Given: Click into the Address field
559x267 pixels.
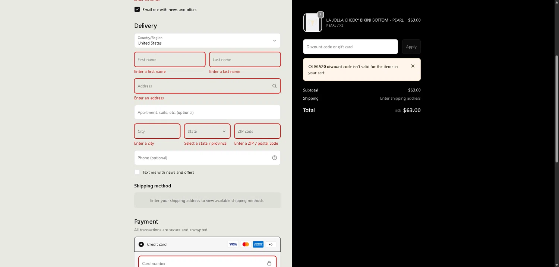Looking at the screenshot, I should tap(207, 86).
